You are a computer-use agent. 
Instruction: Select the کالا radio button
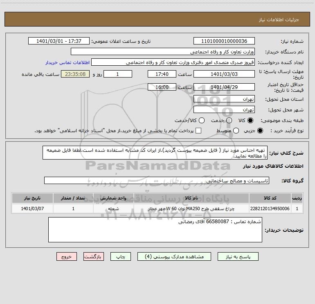tap(250, 120)
